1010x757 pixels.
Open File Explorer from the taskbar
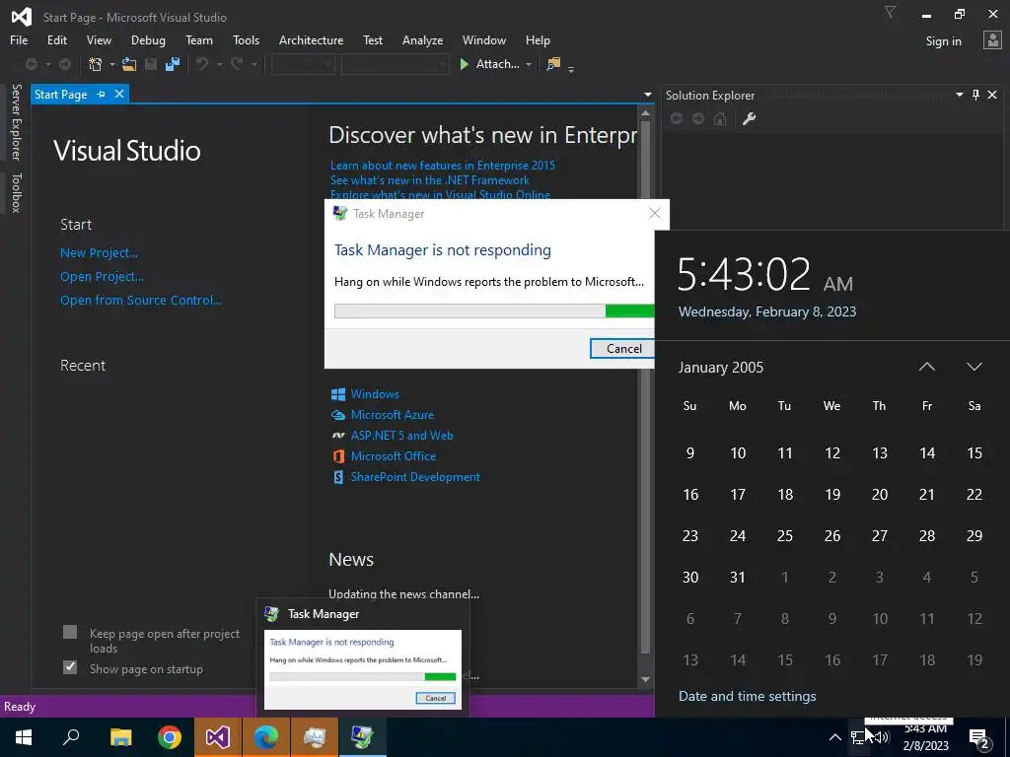click(x=120, y=737)
